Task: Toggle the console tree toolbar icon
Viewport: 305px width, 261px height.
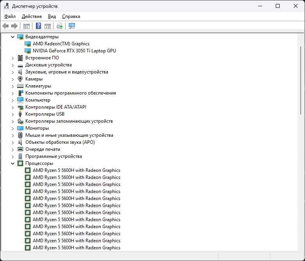Action: click(27, 26)
